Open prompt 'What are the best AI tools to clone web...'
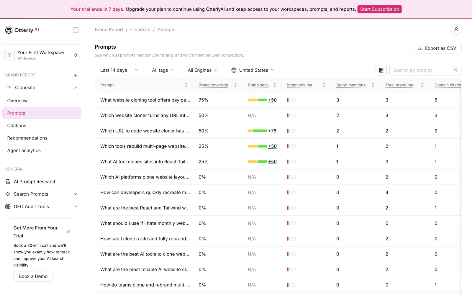 click(145, 254)
